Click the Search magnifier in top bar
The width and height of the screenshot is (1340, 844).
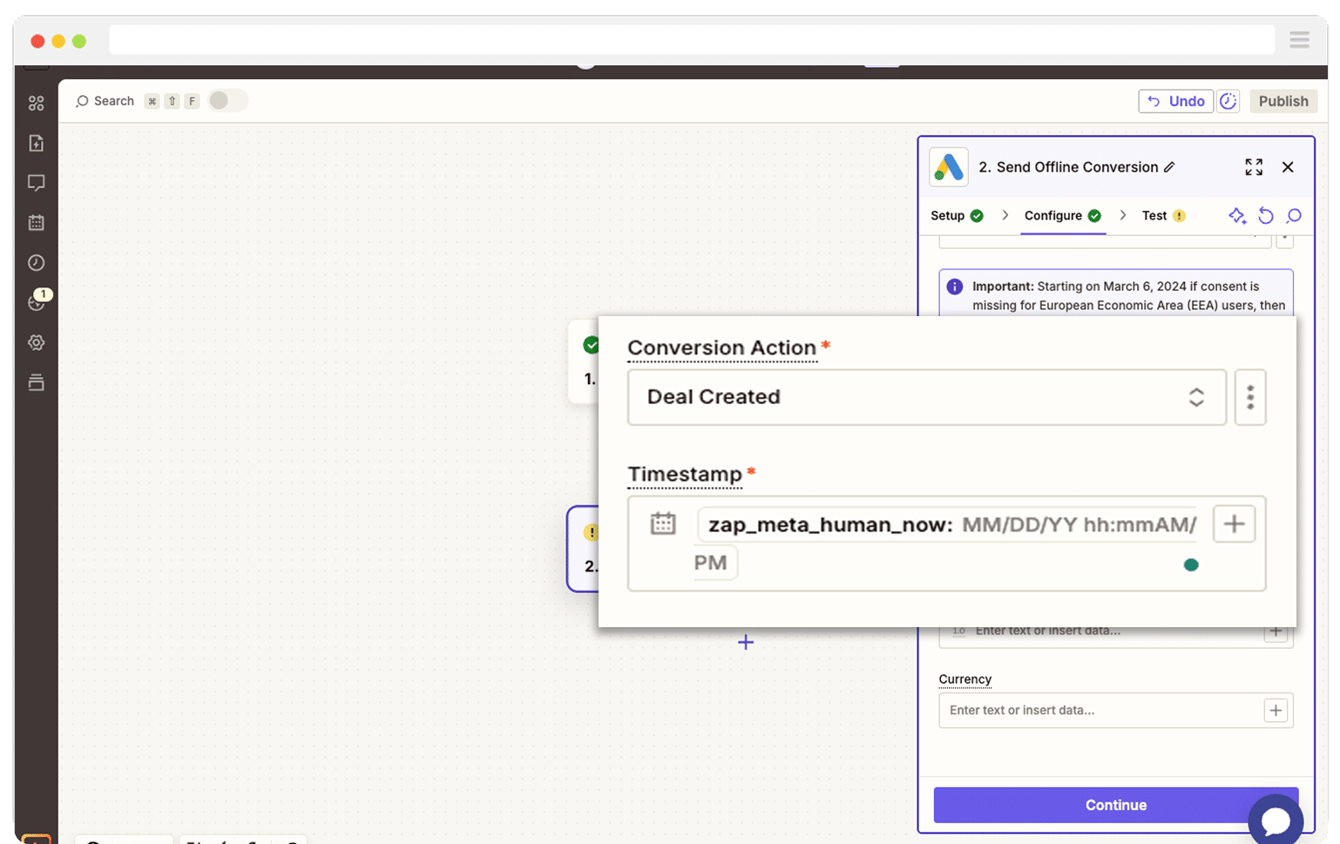pyautogui.click(x=82, y=101)
